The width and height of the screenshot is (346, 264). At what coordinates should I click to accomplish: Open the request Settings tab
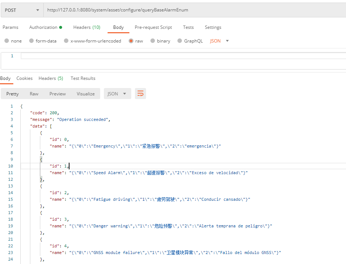tap(213, 27)
